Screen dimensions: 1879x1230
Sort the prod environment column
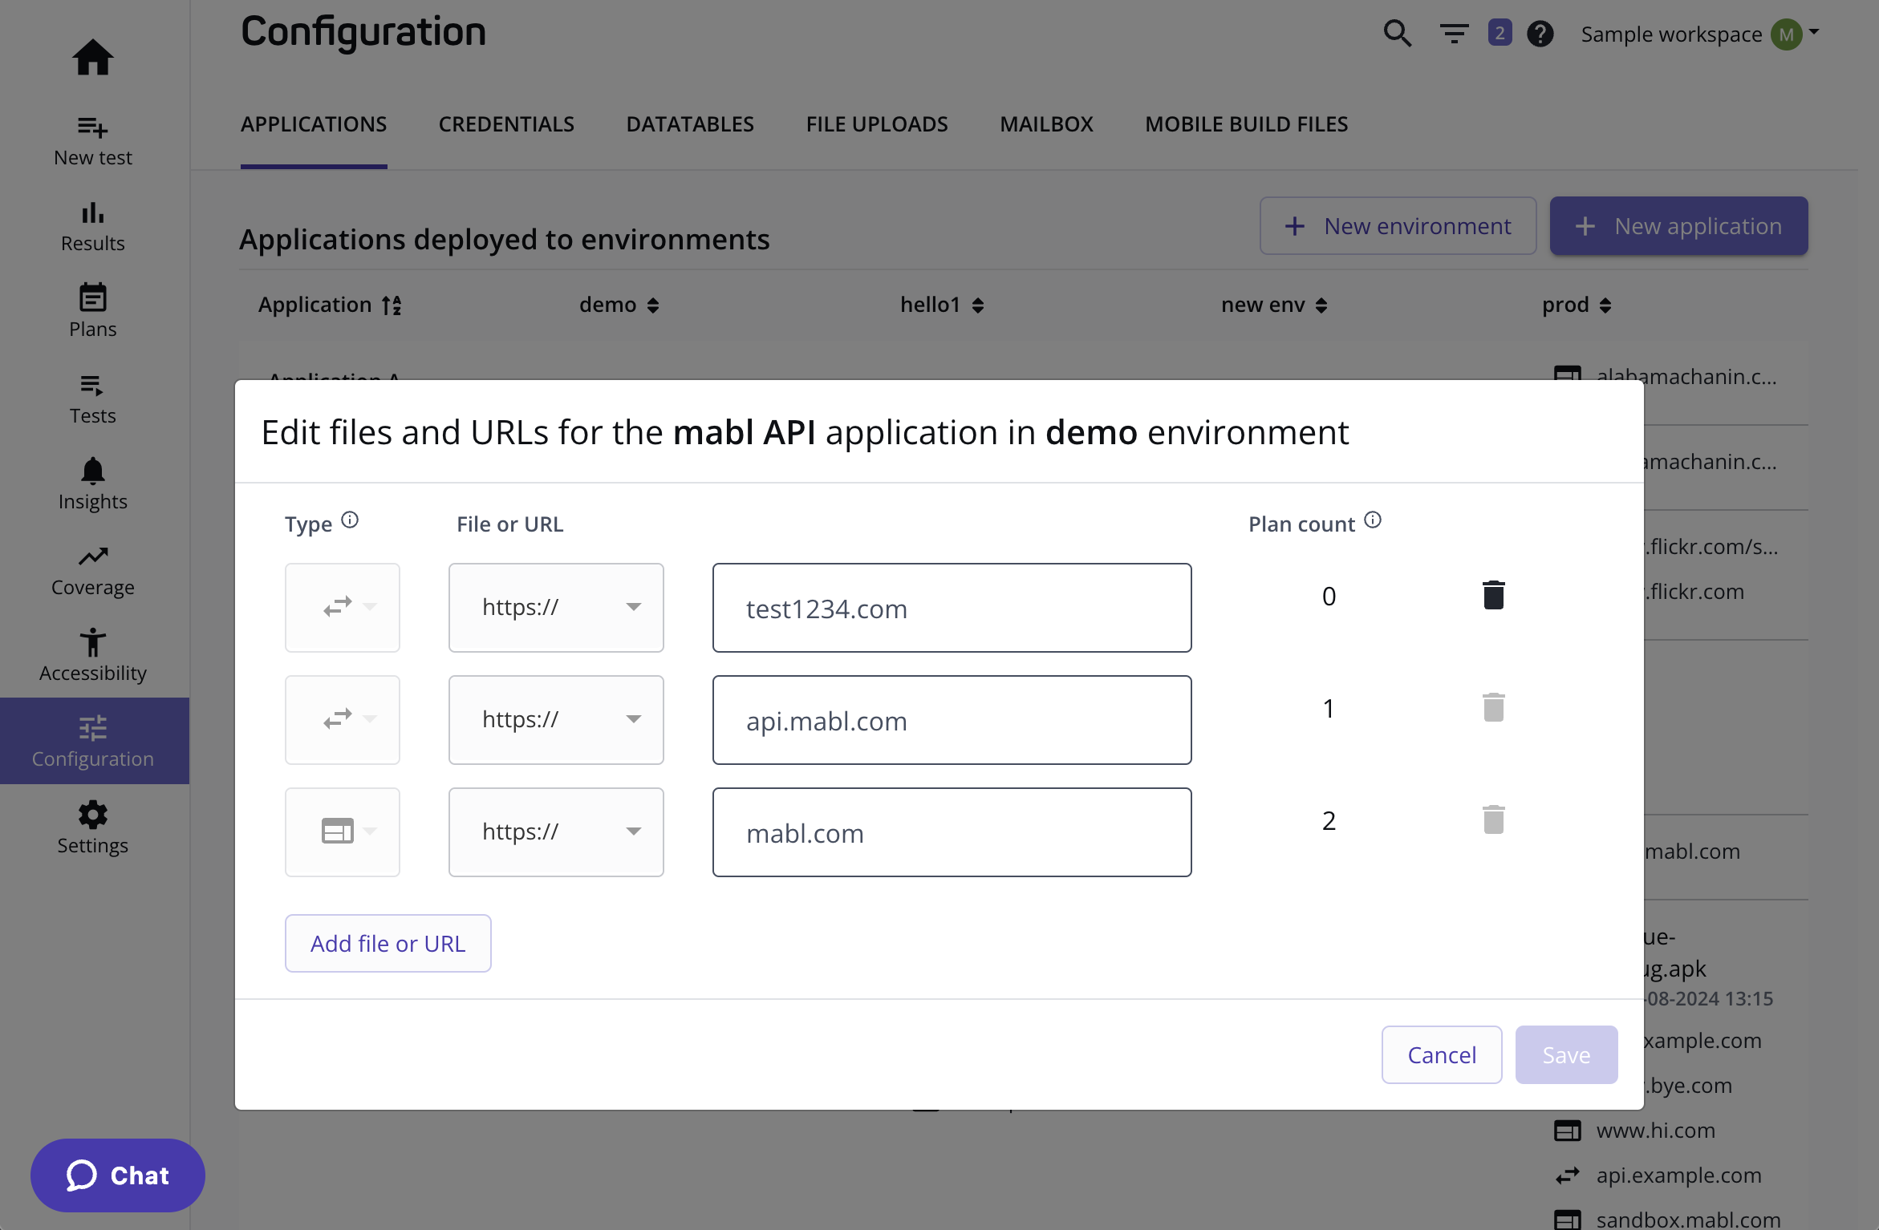pyautogui.click(x=1576, y=305)
